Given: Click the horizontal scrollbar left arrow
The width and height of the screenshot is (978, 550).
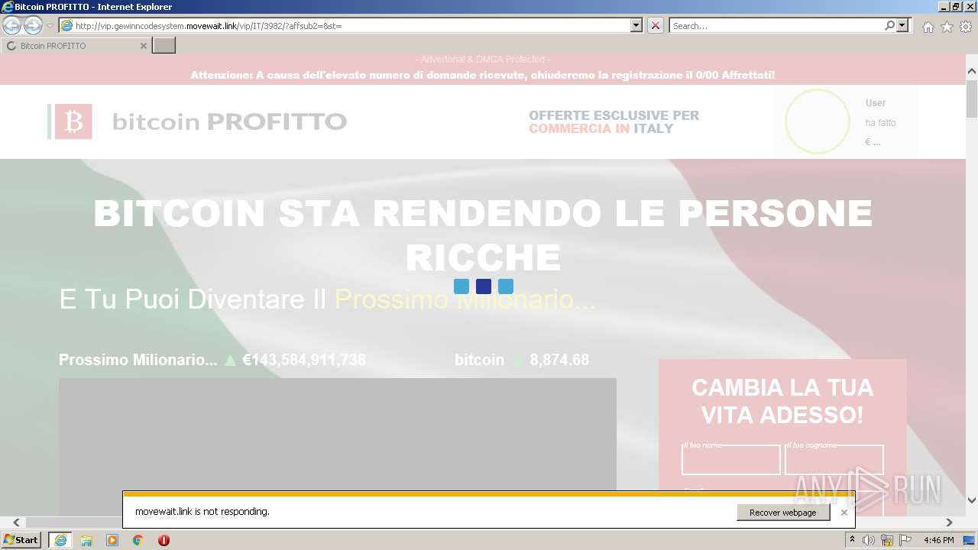Looking at the screenshot, I should (x=17, y=522).
